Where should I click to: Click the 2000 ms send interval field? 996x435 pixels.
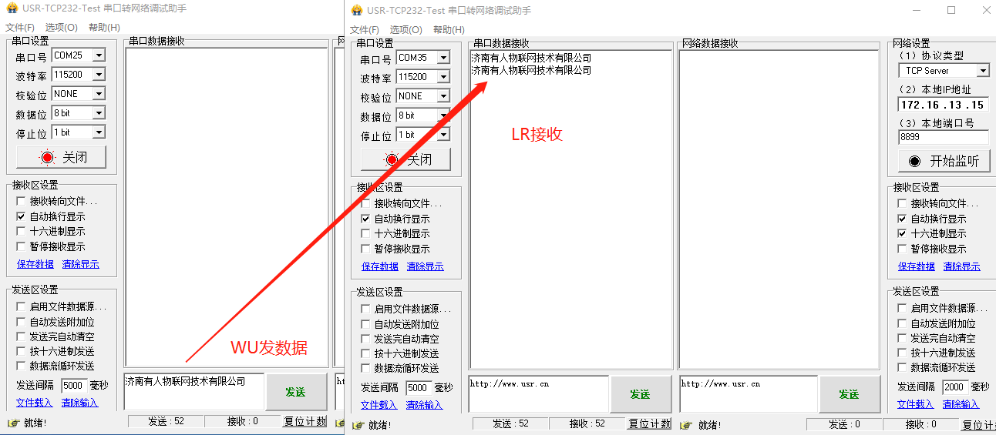tap(954, 387)
